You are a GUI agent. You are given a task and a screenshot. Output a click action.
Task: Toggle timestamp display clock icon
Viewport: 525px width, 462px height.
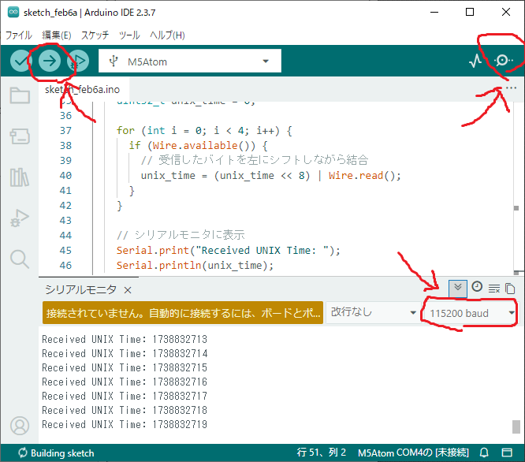(477, 288)
